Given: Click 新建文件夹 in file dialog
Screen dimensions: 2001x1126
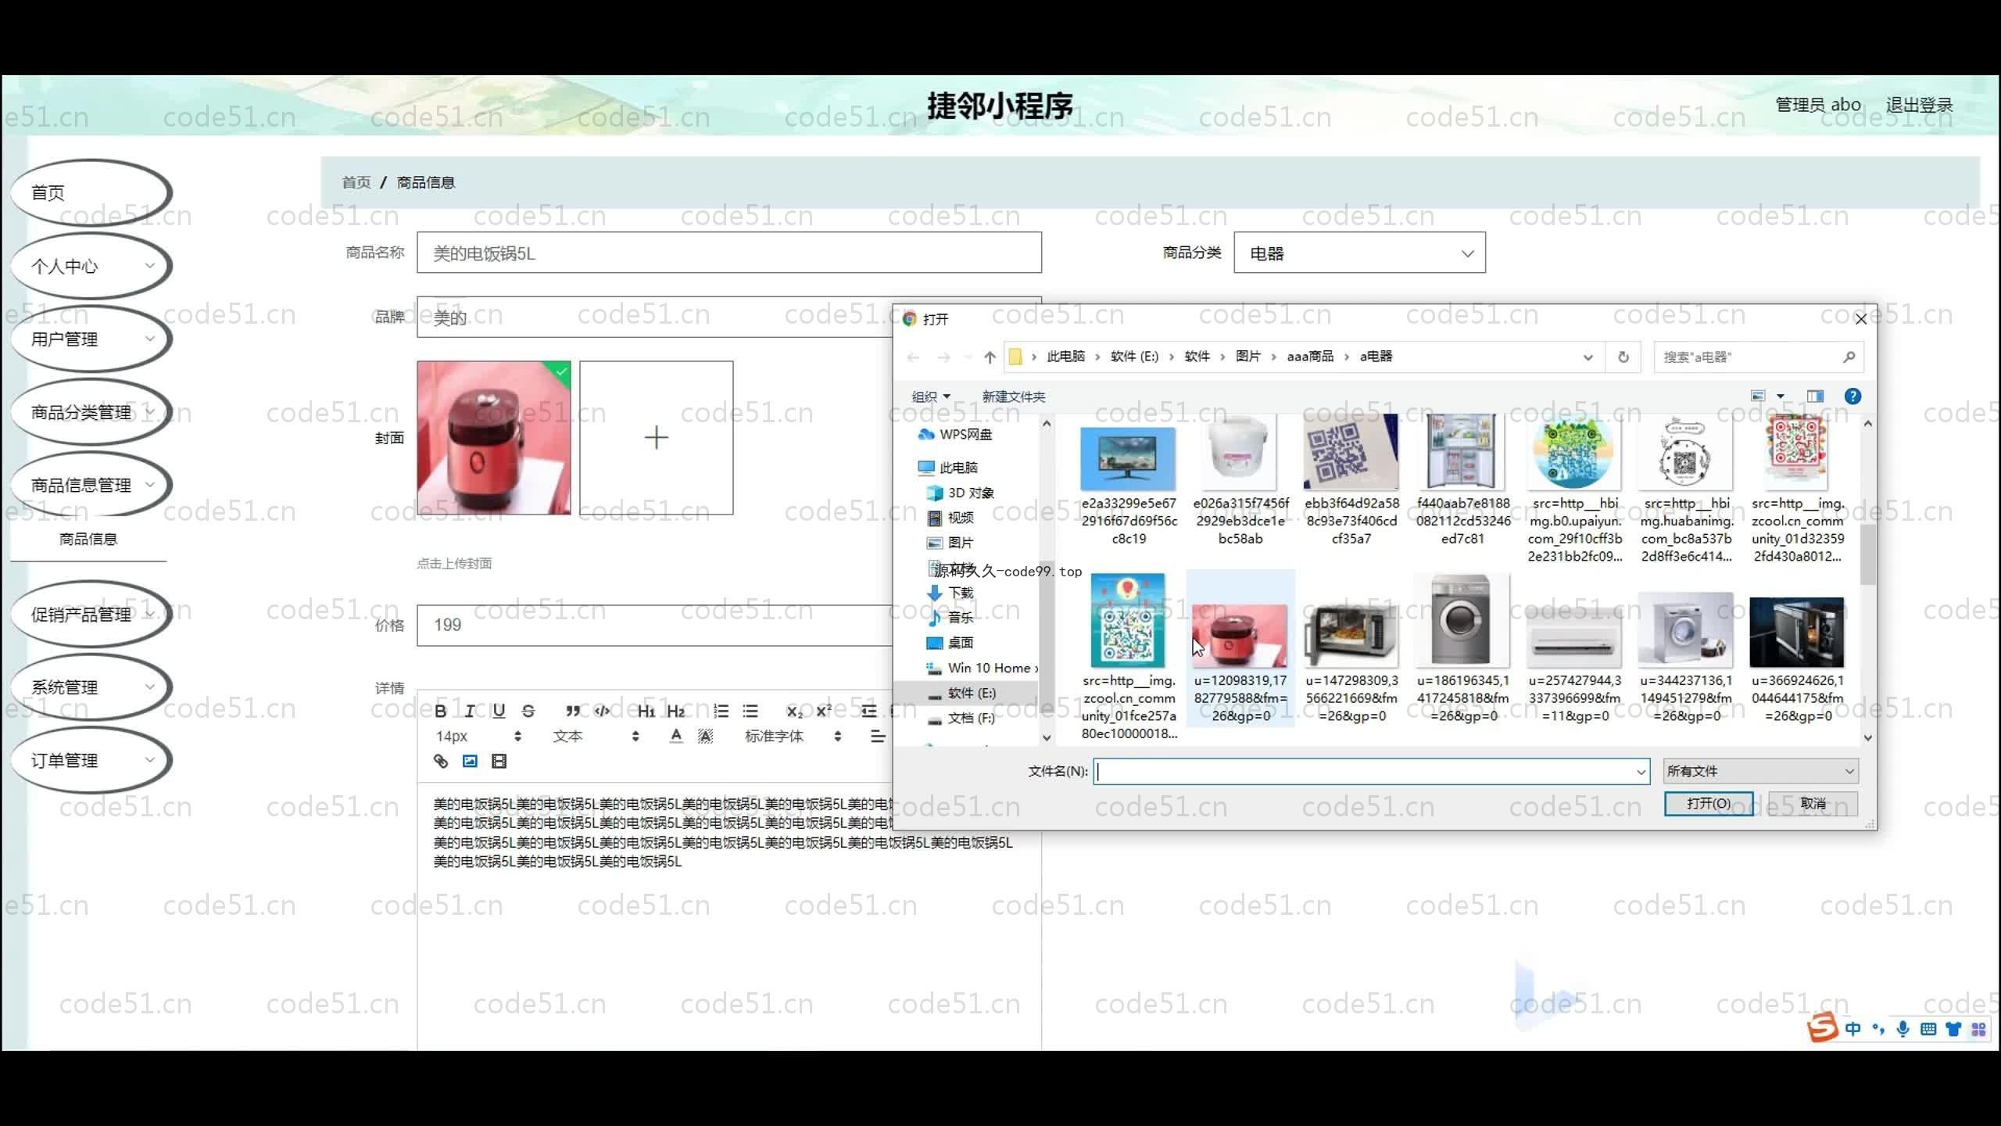Looking at the screenshot, I should coord(1013,396).
